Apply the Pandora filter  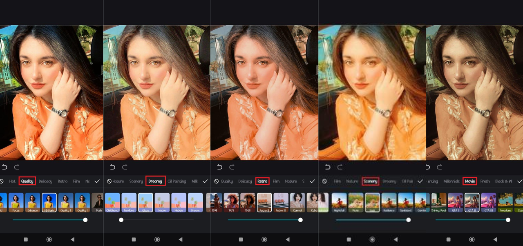tap(129, 203)
